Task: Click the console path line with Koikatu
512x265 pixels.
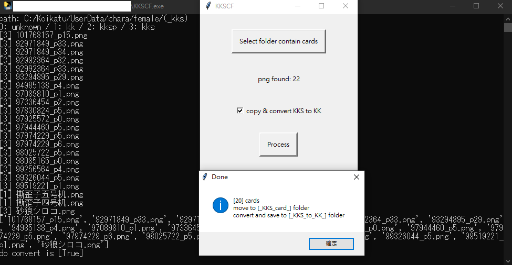Action: [94, 18]
